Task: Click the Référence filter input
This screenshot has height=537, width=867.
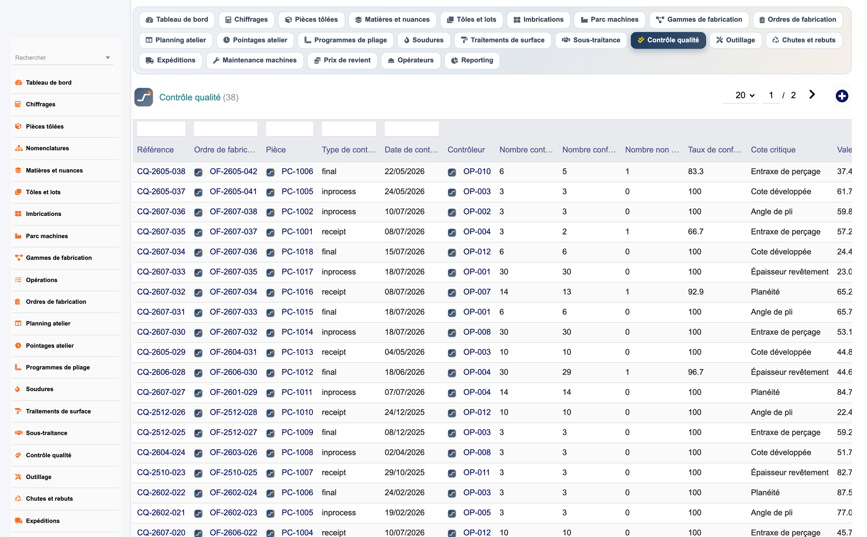Action: click(161, 128)
